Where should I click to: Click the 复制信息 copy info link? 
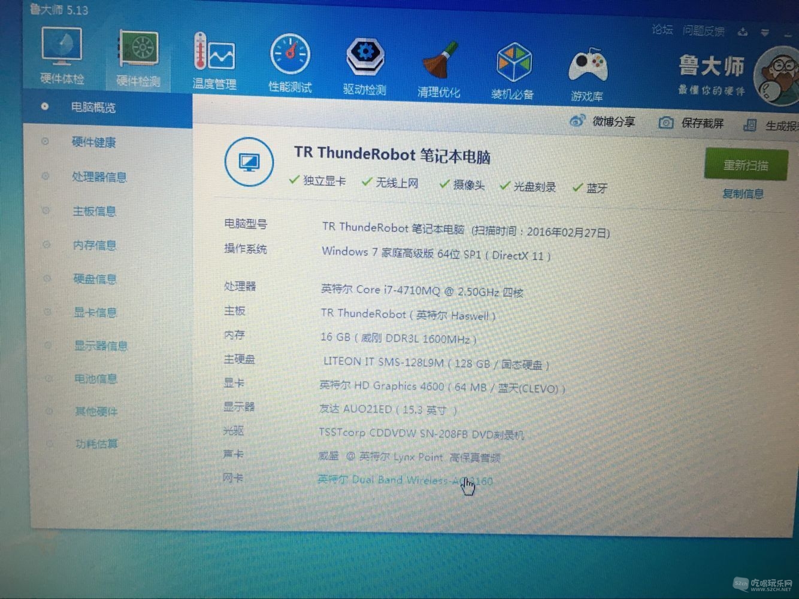pos(743,194)
